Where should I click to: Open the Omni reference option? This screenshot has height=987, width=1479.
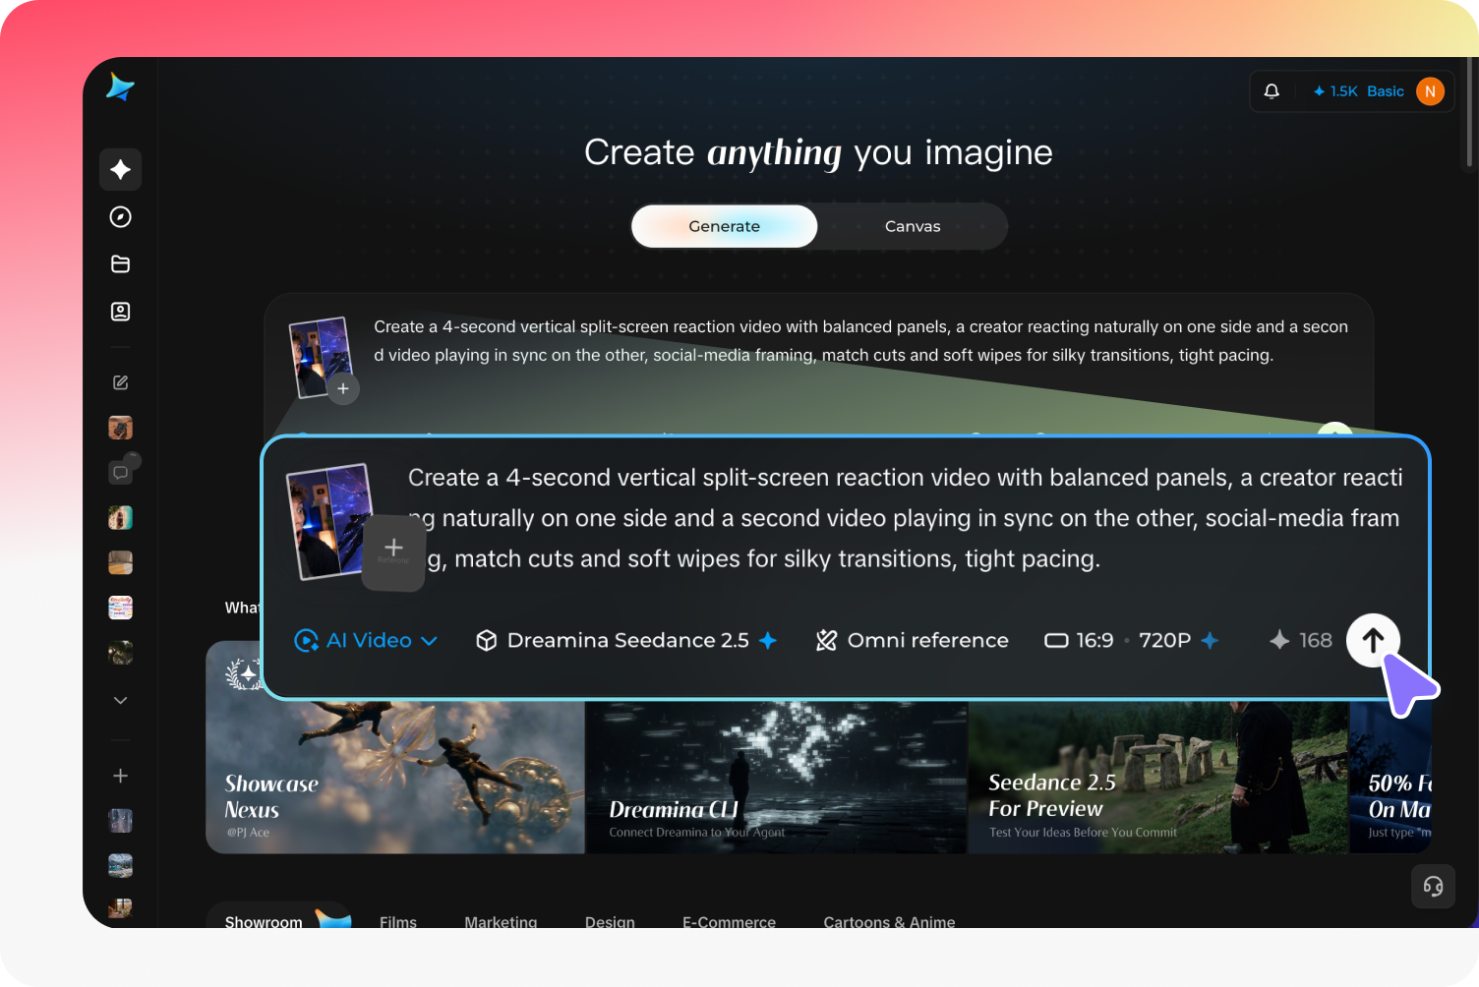pos(913,640)
